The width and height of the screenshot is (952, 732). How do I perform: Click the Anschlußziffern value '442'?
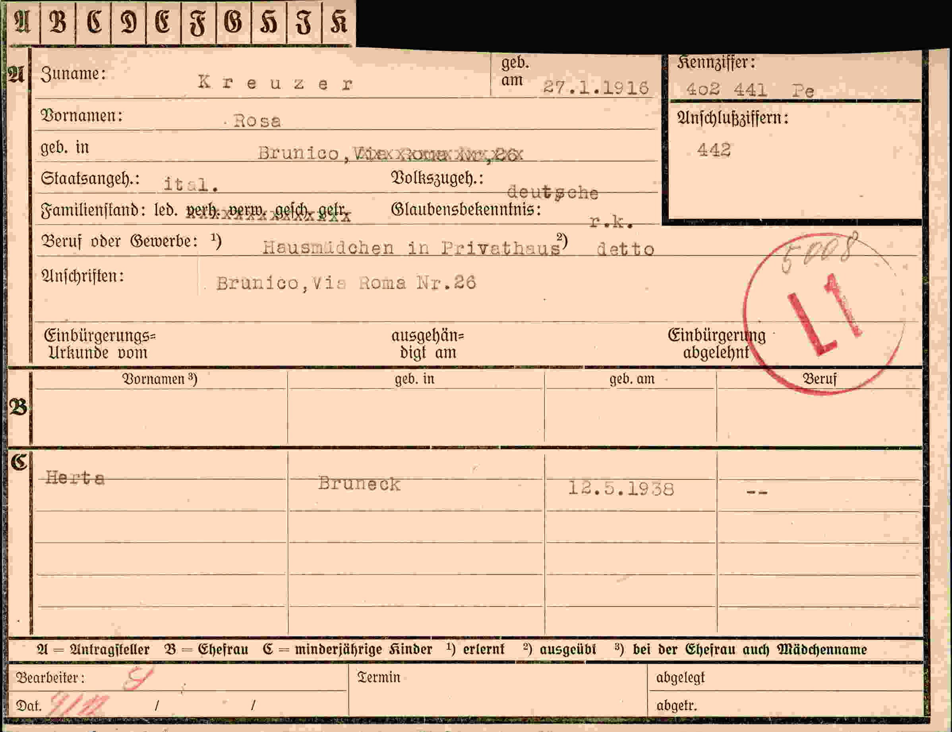pyautogui.click(x=714, y=150)
